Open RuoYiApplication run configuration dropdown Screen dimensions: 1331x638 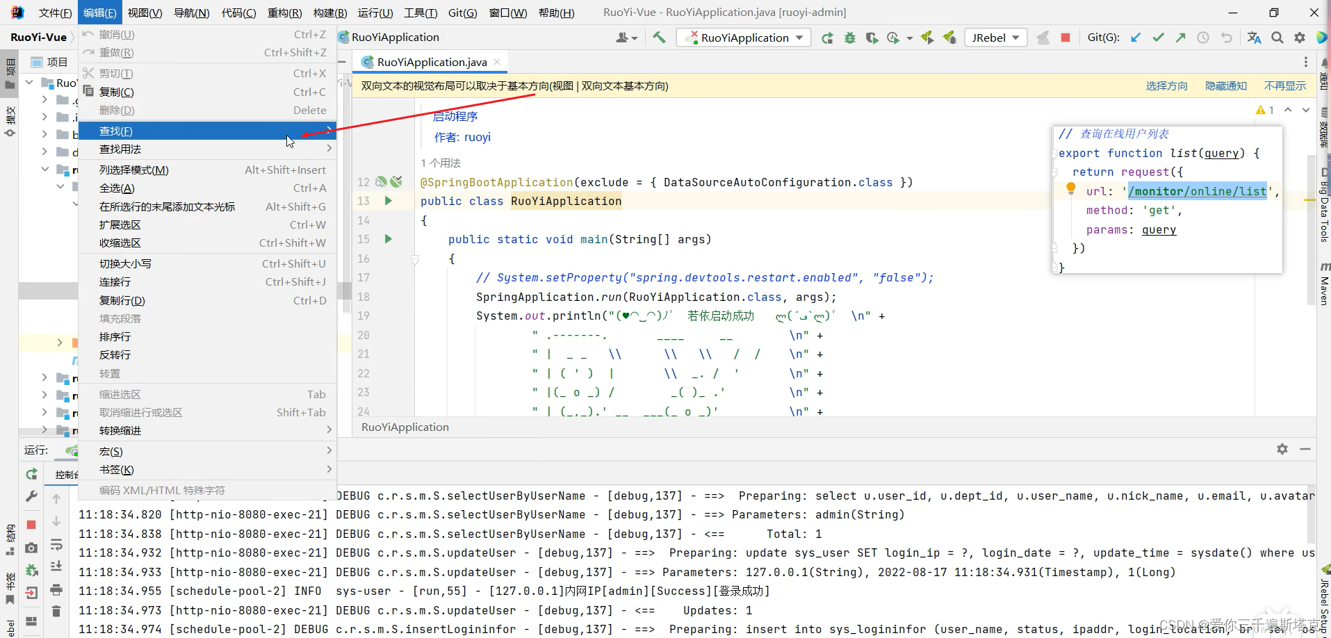[744, 38]
